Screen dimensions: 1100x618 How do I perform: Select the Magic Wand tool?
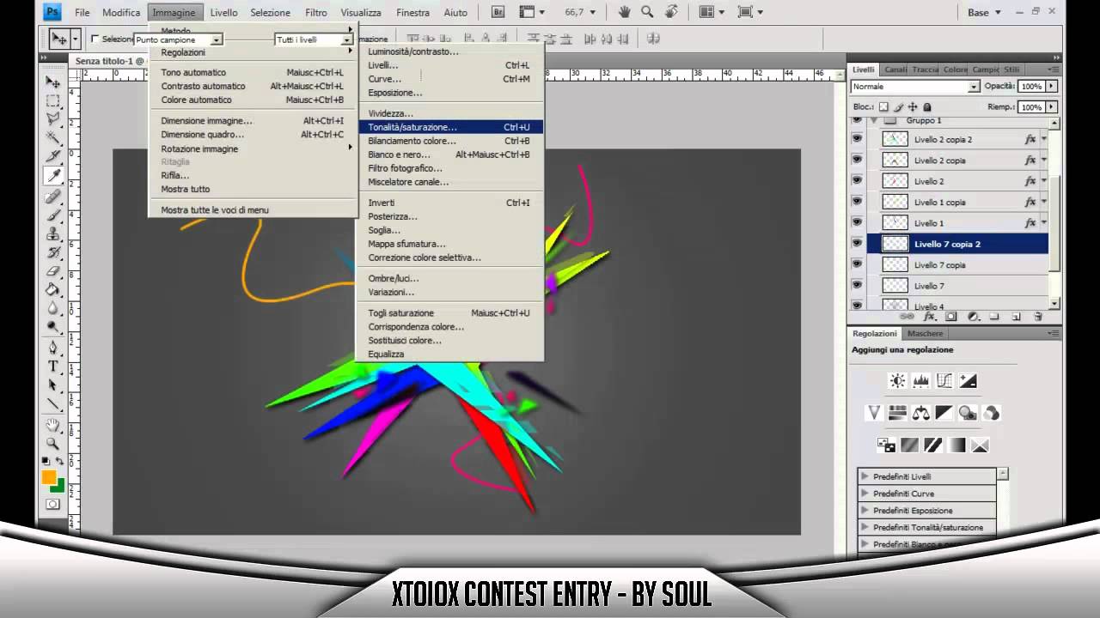53,137
